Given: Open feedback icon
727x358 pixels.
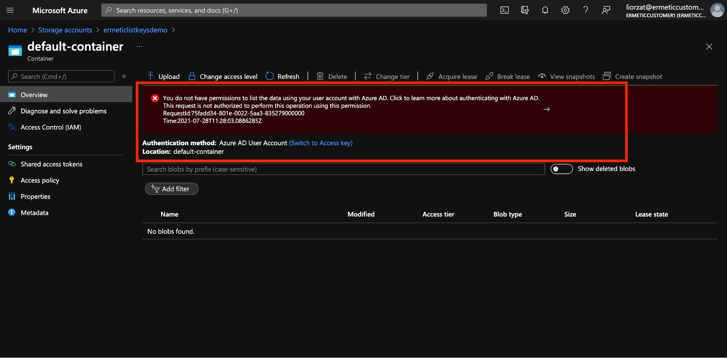Looking at the screenshot, I should (606, 10).
